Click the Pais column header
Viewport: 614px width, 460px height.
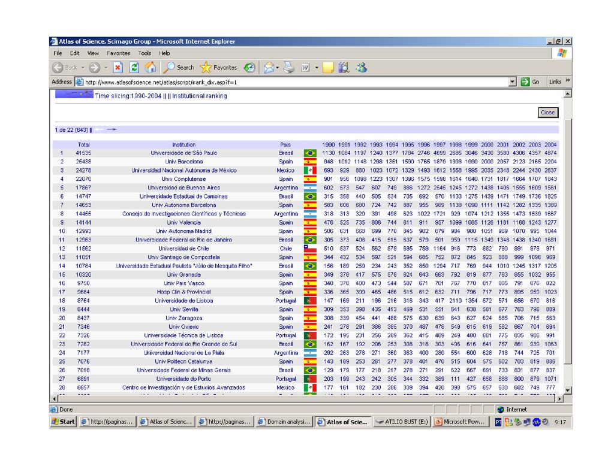tap(285, 144)
